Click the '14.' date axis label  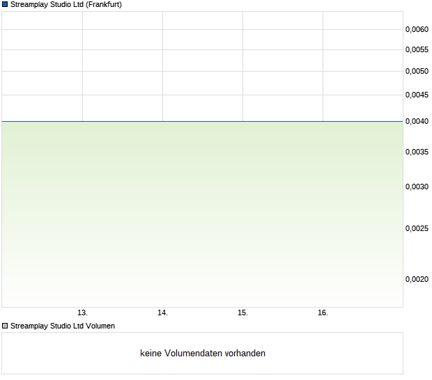tap(162, 313)
